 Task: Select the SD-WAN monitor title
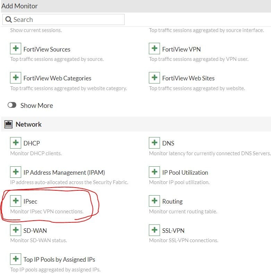(35, 230)
